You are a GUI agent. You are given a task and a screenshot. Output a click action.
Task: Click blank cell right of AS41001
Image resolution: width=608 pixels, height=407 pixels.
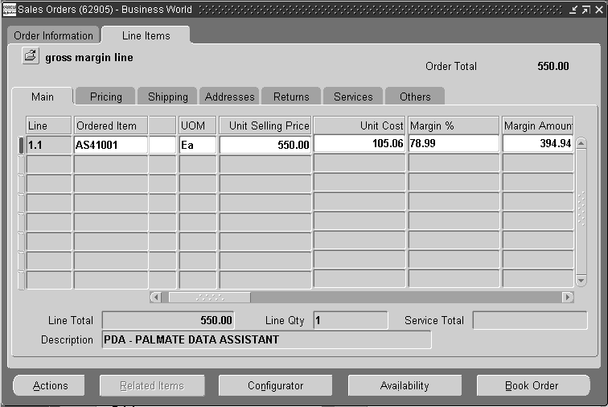click(x=162, y=145)
